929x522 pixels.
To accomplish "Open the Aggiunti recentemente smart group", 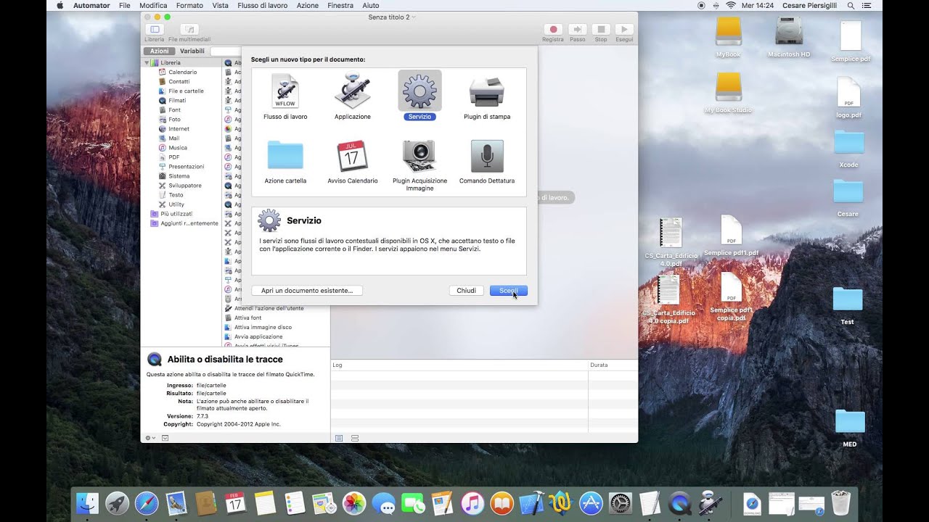I will tap(189, 223).
